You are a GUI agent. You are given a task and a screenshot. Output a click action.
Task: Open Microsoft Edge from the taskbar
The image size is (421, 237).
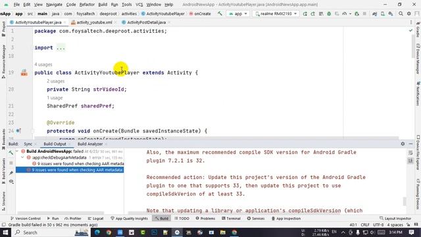pos(97,232)
